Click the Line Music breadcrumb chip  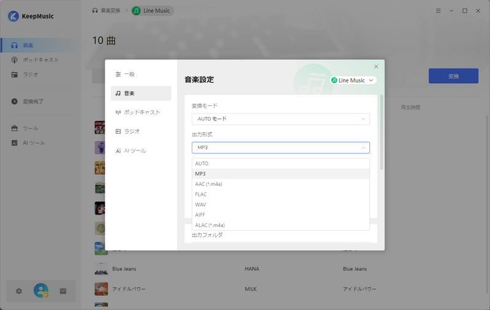pos(153,10)
